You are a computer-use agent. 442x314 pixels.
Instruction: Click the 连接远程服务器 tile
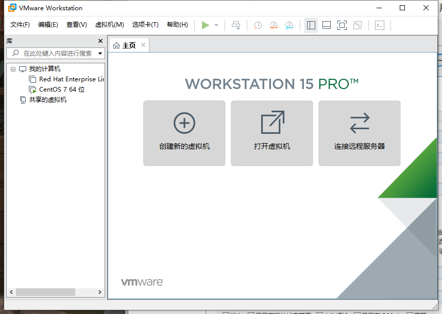click(x=360, y=133)
